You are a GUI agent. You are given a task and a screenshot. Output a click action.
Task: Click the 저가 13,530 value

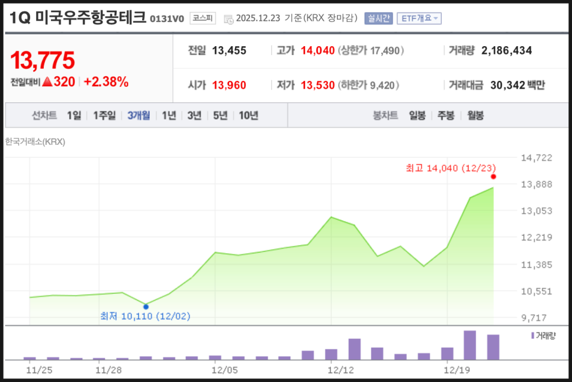pyautogui.click(x=317, y=85)
